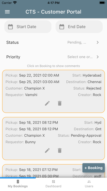This screenshot has width=107, height=191.
Task: Open the hamburger navigation menu
Action: [7, 12]
